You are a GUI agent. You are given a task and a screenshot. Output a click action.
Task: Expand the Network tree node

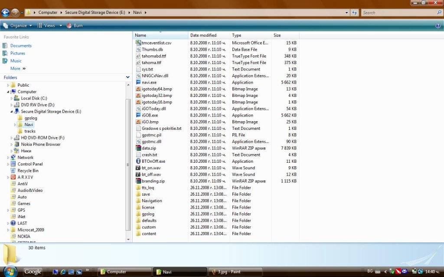click(8, 158)
